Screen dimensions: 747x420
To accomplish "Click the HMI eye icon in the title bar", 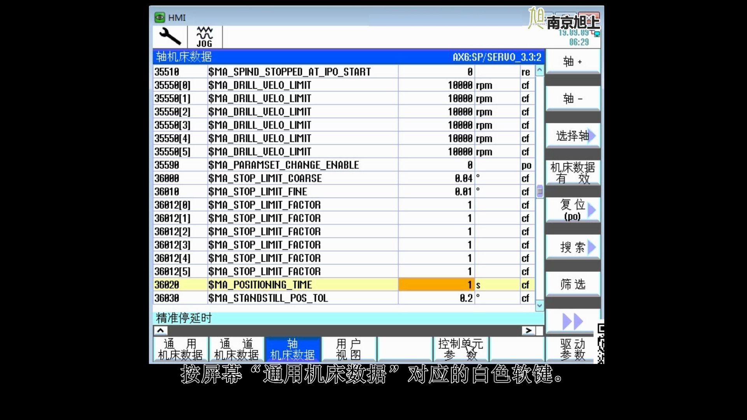I will coord(160,17).
